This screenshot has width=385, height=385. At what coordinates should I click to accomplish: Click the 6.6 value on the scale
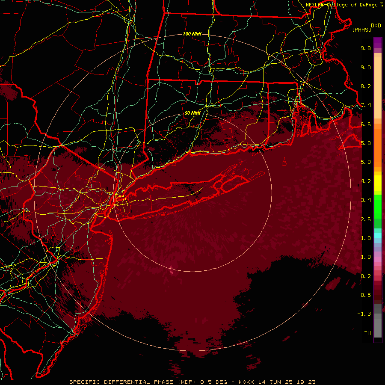click(366, 124)
